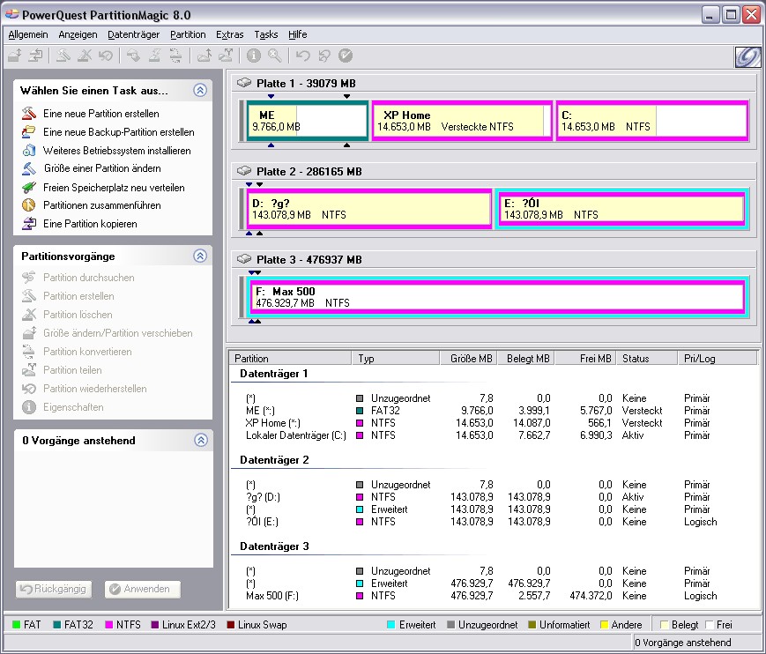Click the Platte 1 disk drive icon
This screenshot has height=654, width=766.
pyautogui.click(x=244, y=83)
